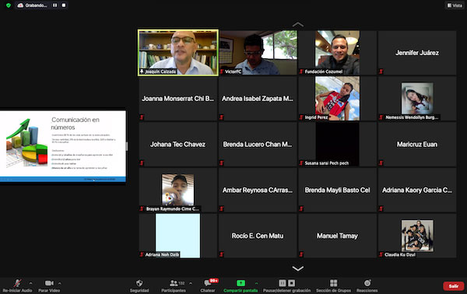Click muted mic icon on Rocío E. Cen Matu
The image size is (467, 294).
tap(222, 254)
